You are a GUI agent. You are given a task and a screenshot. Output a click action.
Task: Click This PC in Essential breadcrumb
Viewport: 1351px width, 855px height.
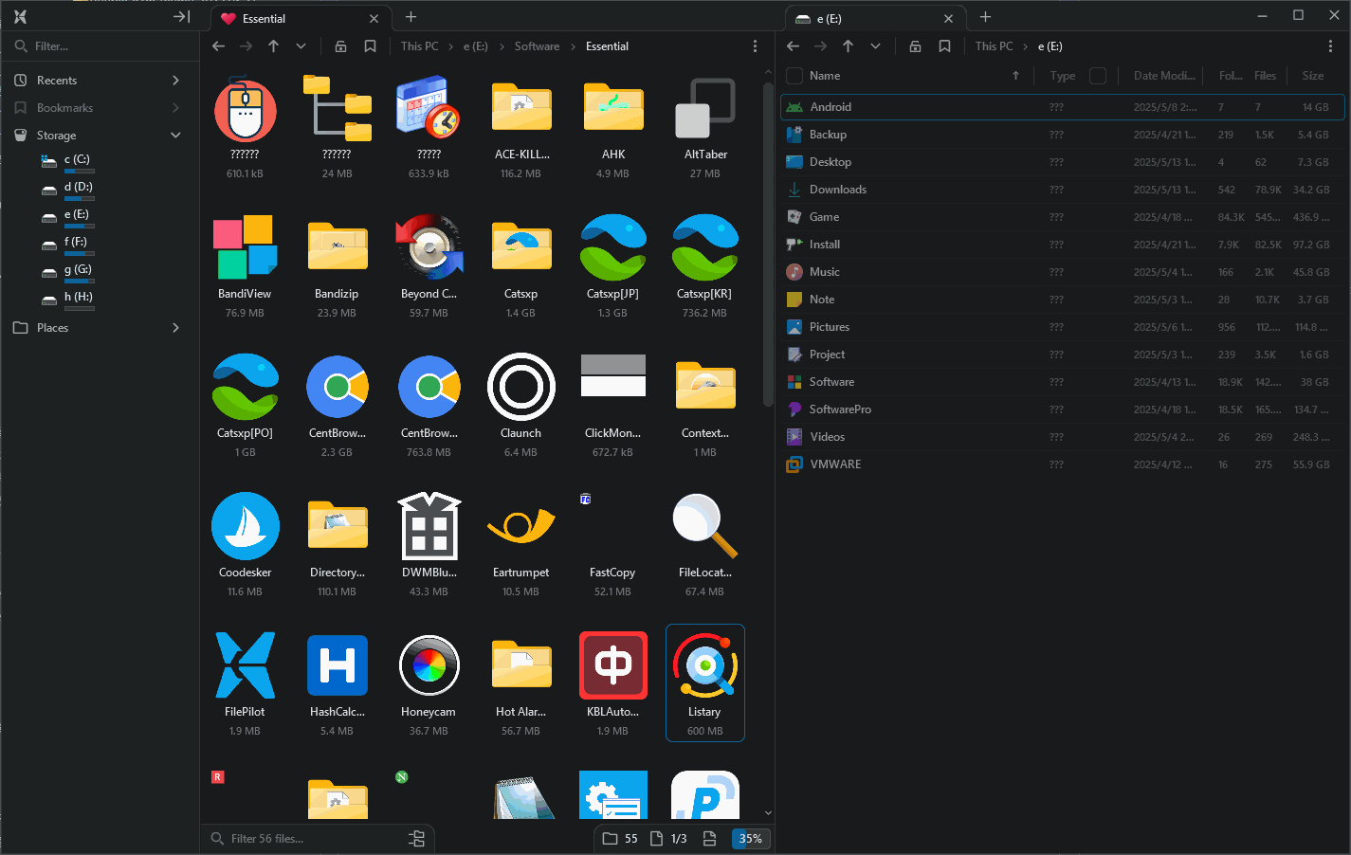[419, 46]
